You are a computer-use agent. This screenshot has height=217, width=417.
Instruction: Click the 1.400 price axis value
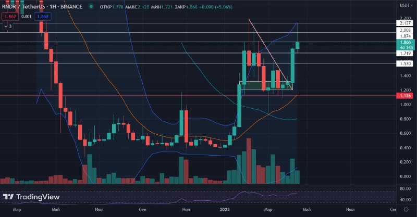click(405, 75)
